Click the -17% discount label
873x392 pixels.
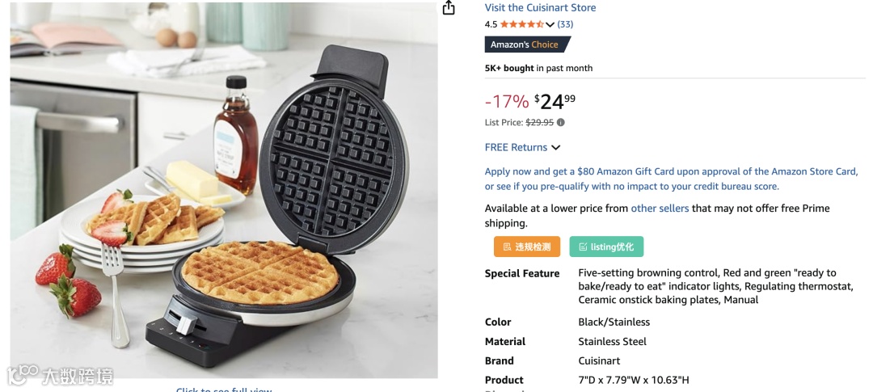coord(506,102)
